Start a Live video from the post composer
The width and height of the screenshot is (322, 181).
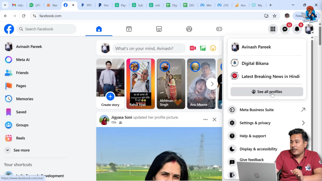tap(192, 48)
